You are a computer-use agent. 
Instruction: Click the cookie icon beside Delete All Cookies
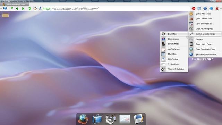click(191, 14)
